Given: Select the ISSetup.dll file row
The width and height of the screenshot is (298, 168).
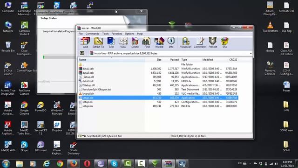Looking at the screenshot, I should 158,85.
